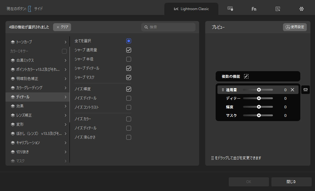
Task: Click the 閉じる button
Action: pos(291,182)
